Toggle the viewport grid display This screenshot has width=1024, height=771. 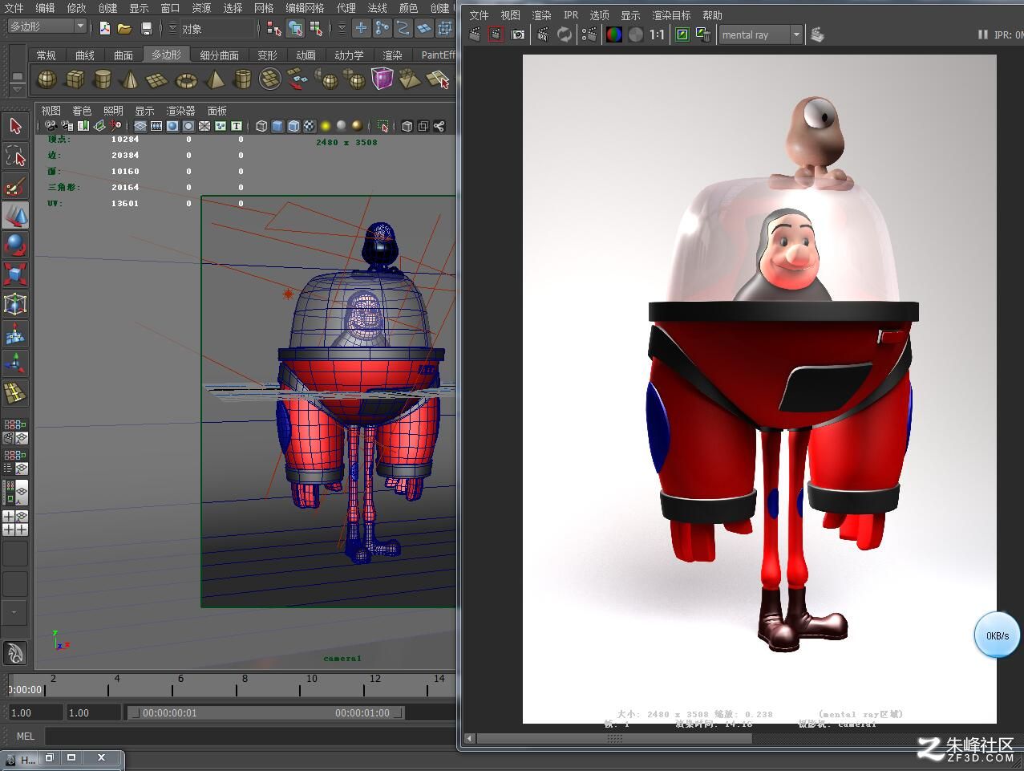(140, 126)
